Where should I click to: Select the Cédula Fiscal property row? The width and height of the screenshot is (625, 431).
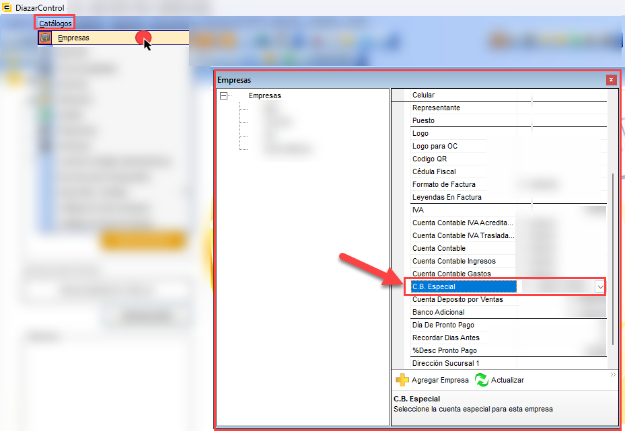tap(435, 171)
